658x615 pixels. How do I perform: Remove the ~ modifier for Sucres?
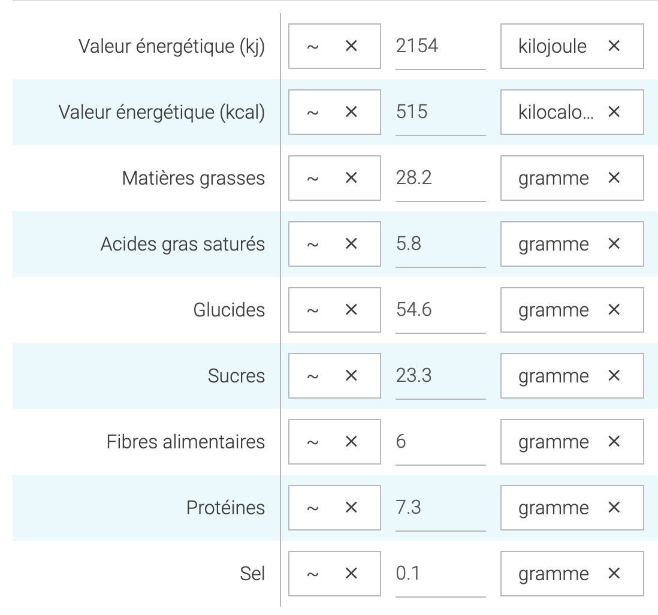(351, 376)
